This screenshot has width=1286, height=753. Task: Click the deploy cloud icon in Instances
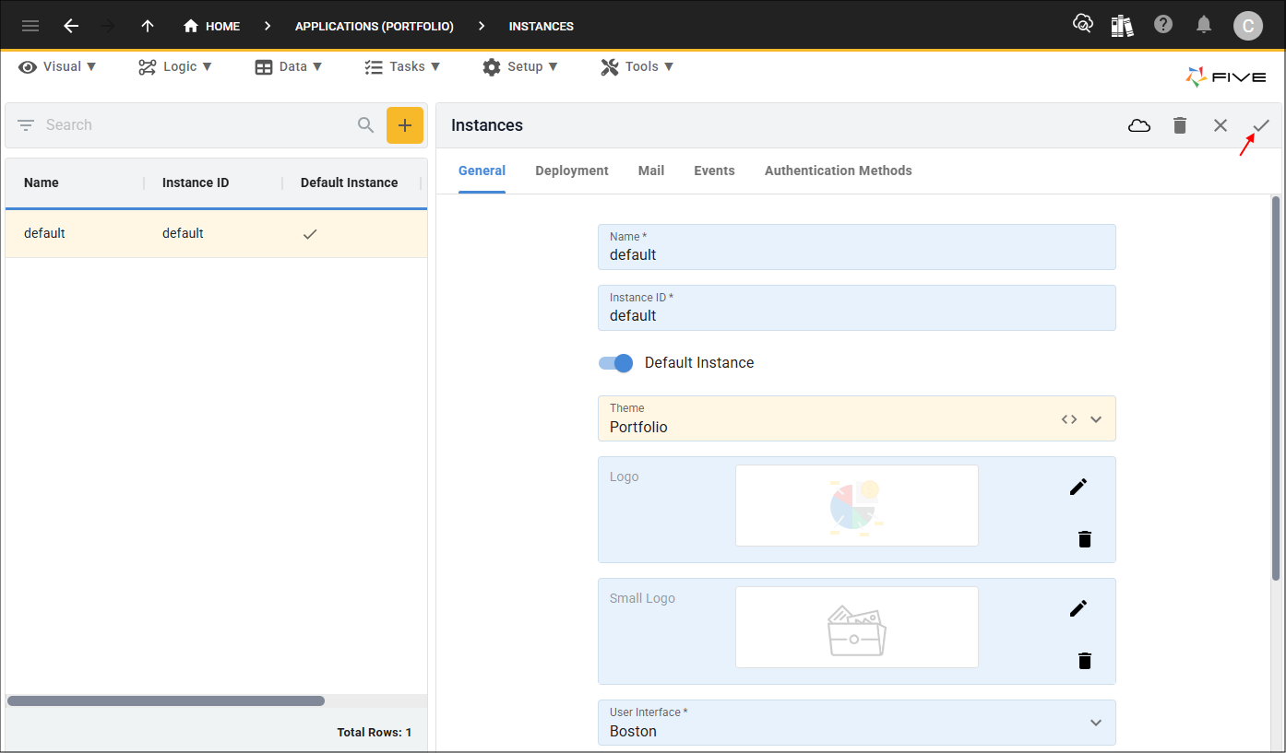tap(1139, 125)
